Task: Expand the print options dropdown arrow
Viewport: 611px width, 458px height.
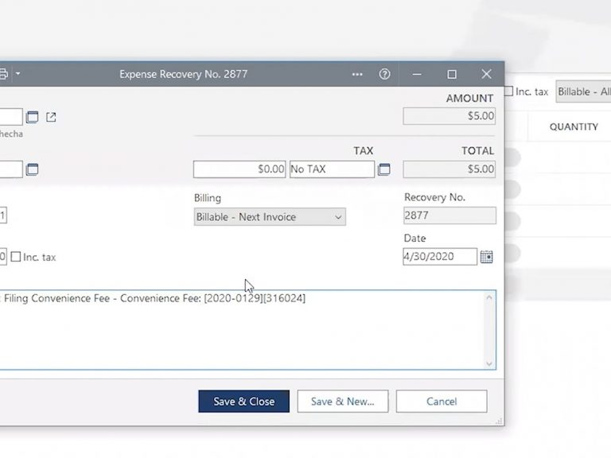Action: click(x=18, y=73)
